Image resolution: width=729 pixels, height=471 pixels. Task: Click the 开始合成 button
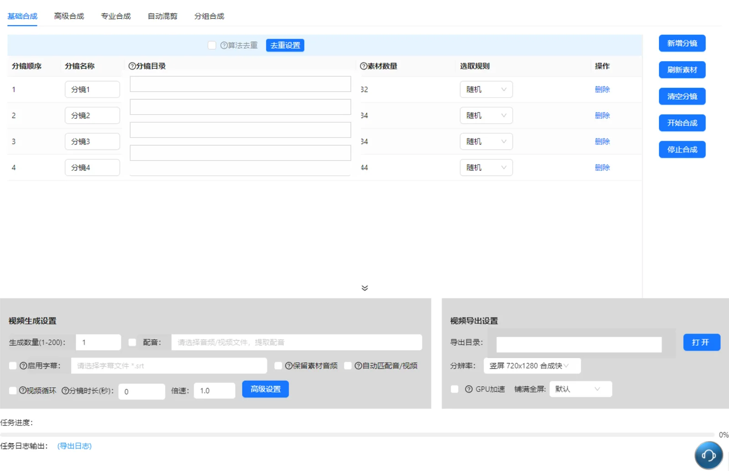pyautogui.click(x=682, y=123)
